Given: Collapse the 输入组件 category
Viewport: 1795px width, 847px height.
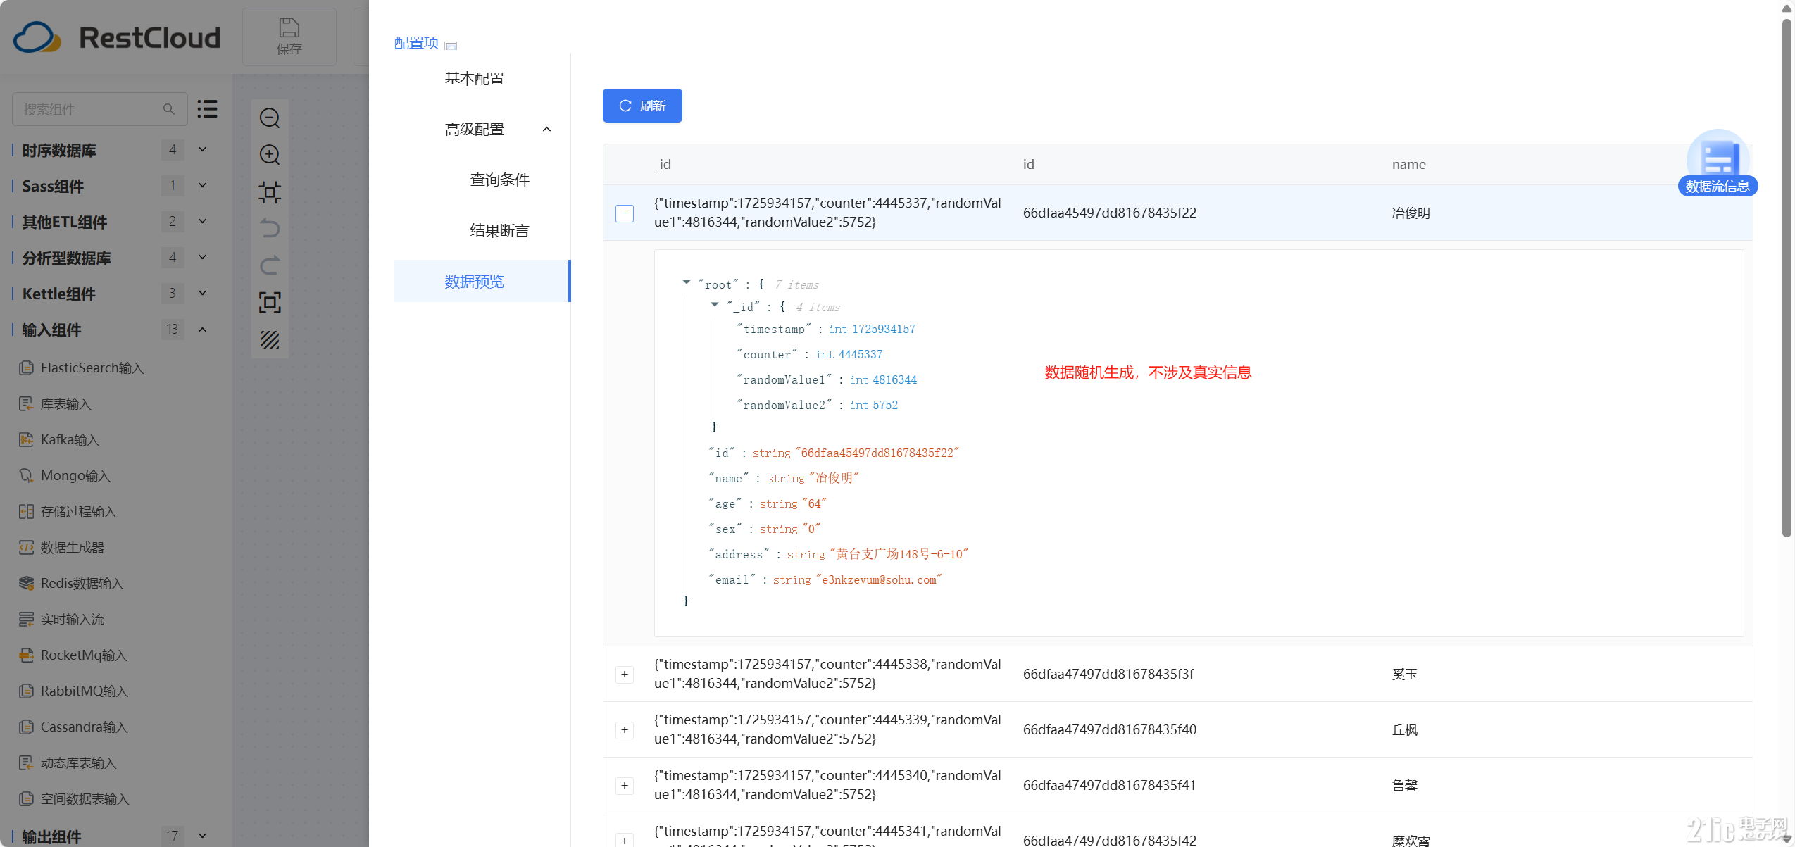Looking at the screenshot, I should 203,329.
